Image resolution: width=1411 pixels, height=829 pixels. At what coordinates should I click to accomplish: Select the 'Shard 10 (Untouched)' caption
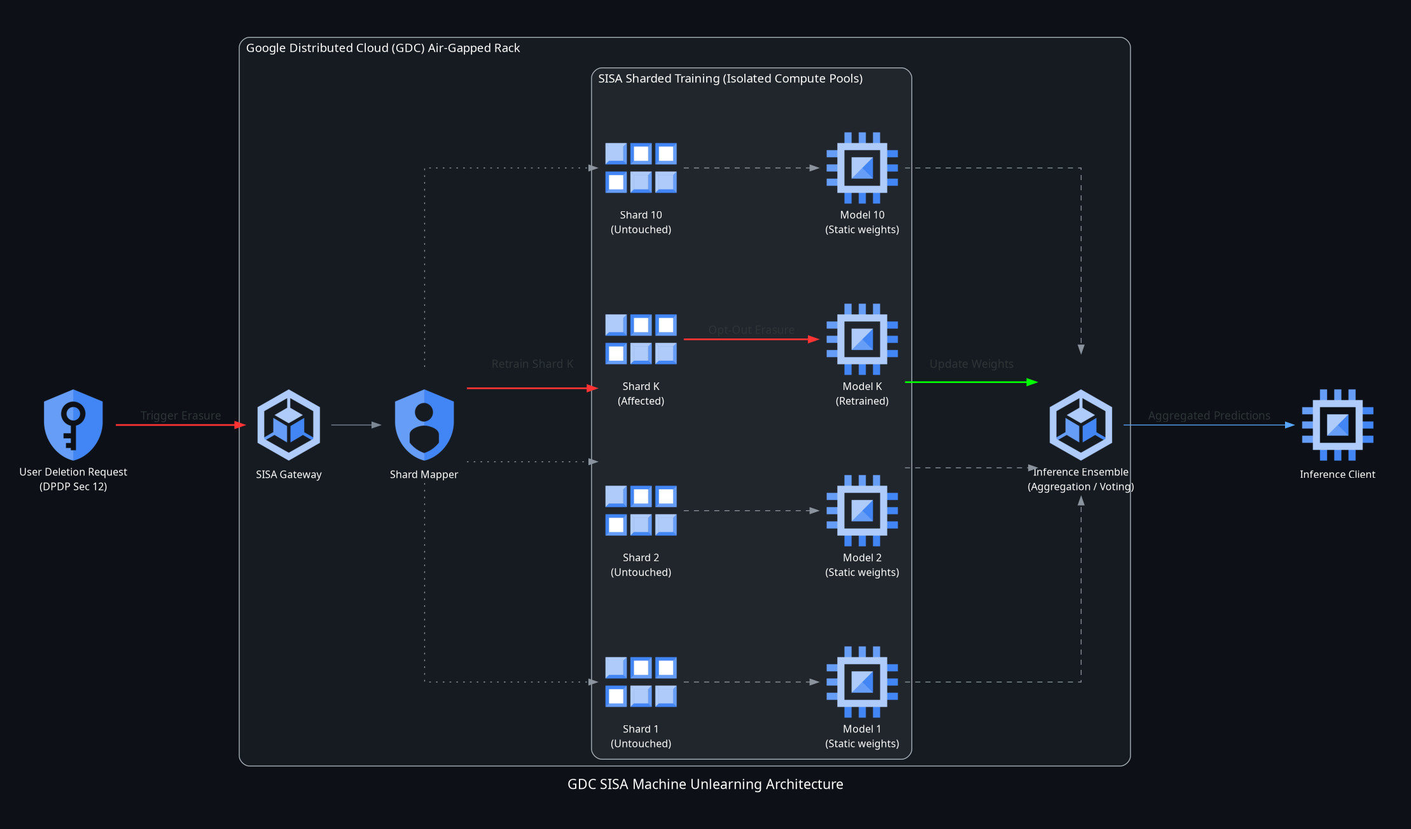tap(641, 222)
